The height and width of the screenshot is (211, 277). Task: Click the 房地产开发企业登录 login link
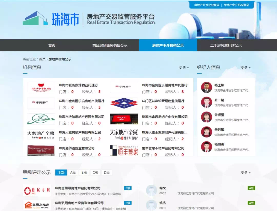[207, 5]
